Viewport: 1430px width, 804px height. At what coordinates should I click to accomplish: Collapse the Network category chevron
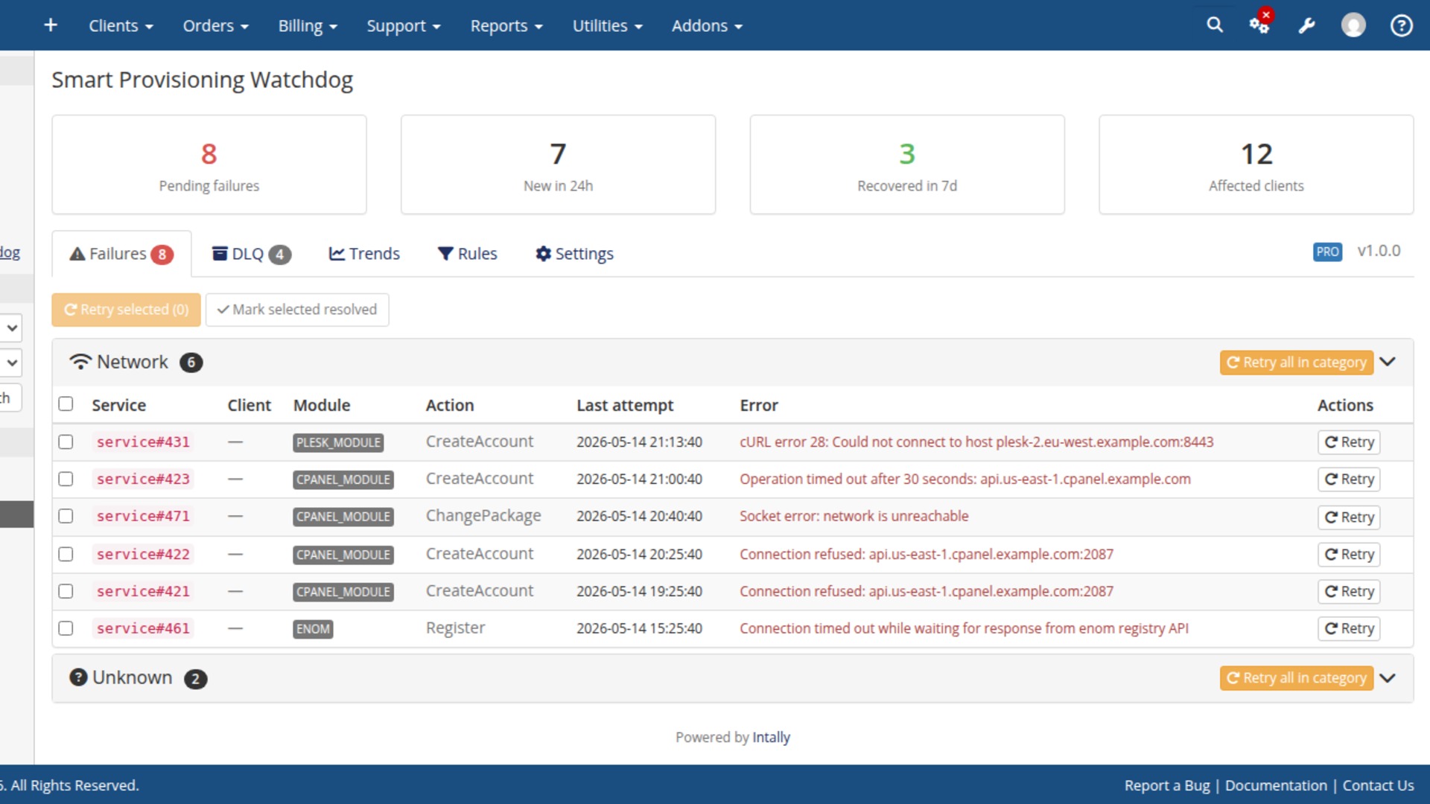1388,362
